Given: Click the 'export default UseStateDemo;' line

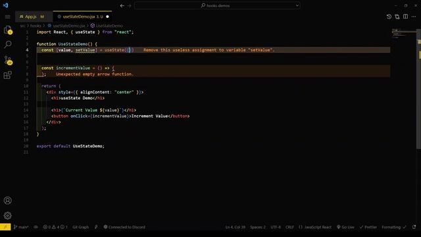Looking at the screenshot, I should point(70,146).
